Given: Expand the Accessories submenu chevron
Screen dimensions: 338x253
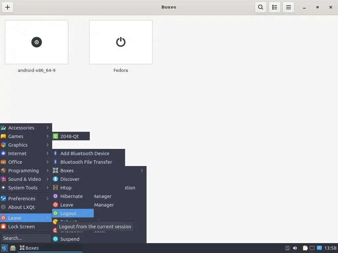Looking at the screenshot, I should [x=48, y=127].
